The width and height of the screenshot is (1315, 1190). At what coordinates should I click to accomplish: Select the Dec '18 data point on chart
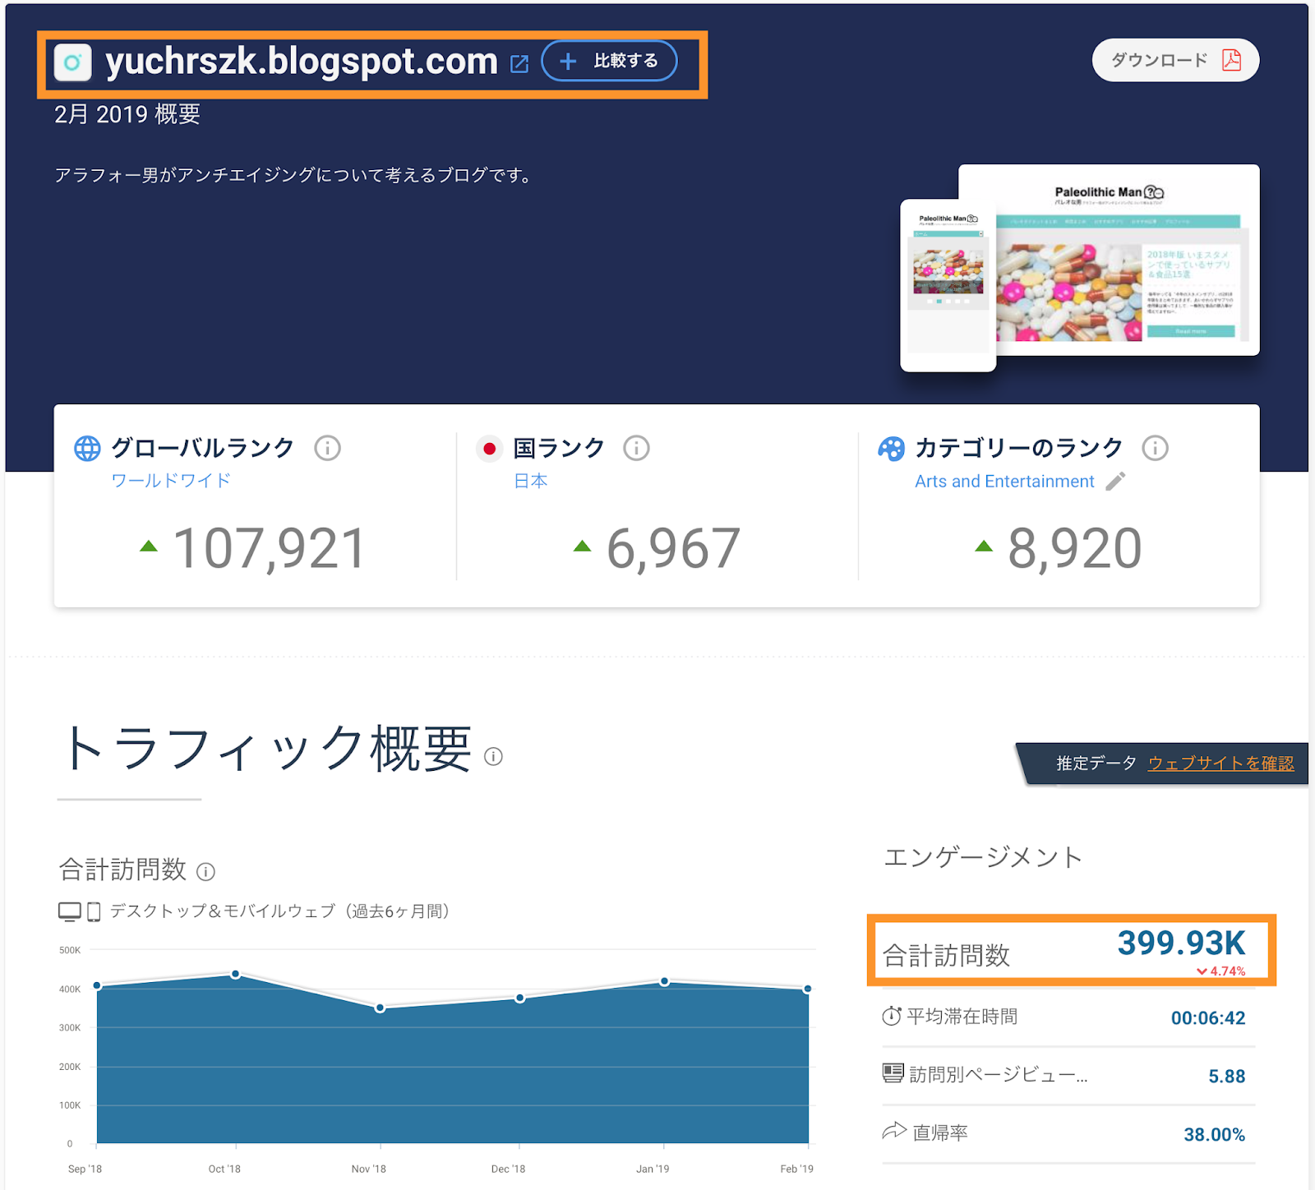520,998
